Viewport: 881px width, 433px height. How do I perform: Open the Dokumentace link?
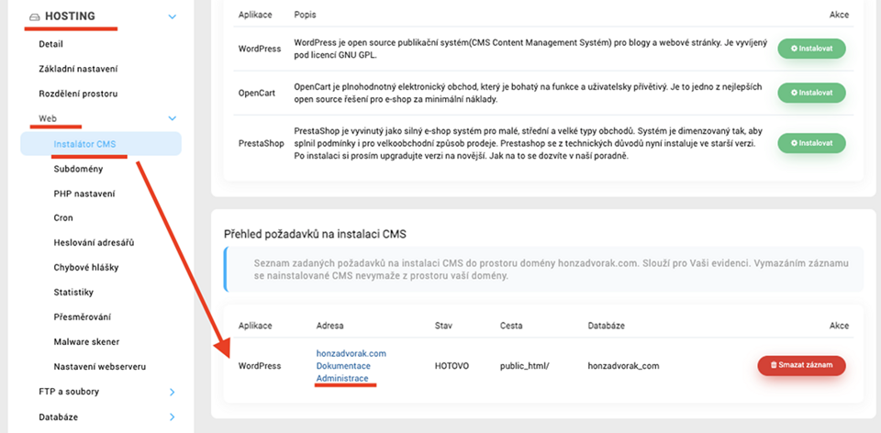point(343,366)
